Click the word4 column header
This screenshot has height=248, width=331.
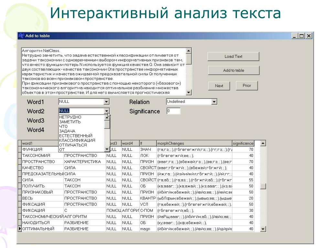(x=130, y=143)
